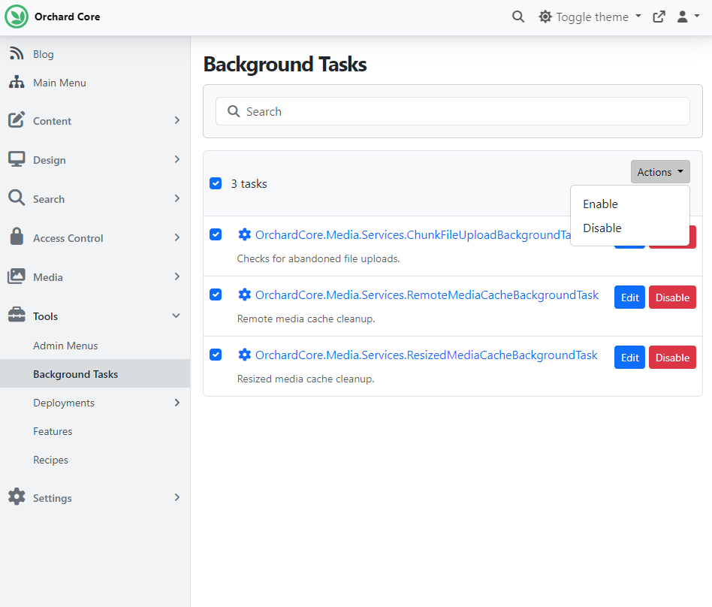Open the Main Menu sidebar item
The width and height of the screenshot is (712, 607).
tap(59, 83)
